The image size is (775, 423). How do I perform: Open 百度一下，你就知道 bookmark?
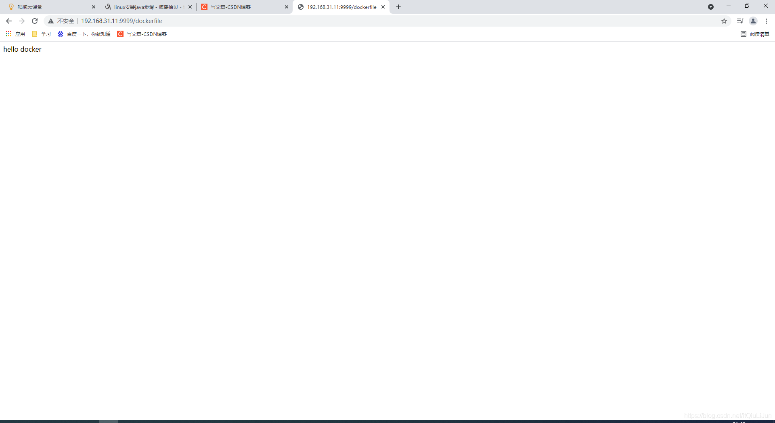pyautogui.click(x=84, y=34)
